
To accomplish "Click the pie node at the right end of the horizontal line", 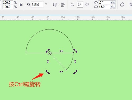I will pyautogui.click(x=73, y=53).
